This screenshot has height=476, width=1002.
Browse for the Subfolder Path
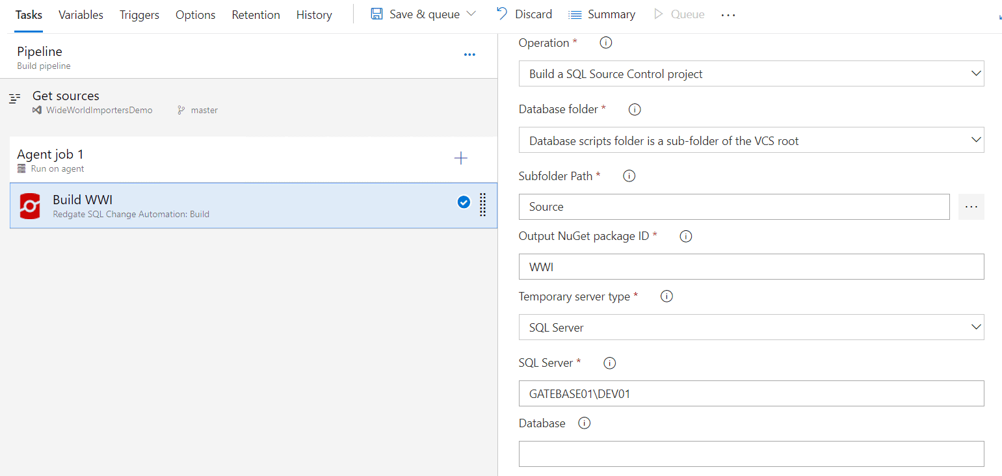click(971, 206)
